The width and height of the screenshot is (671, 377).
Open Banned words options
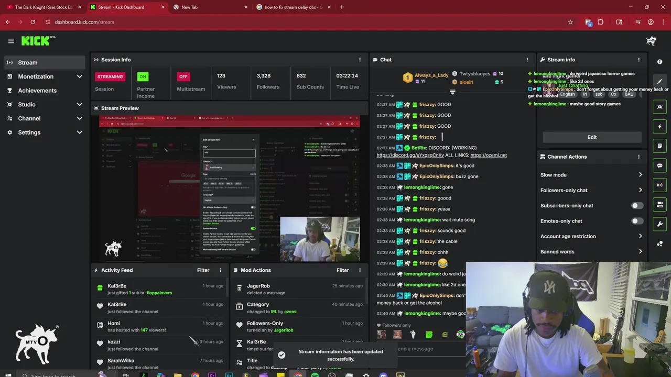pyautogui.click(x=591, y=252)
